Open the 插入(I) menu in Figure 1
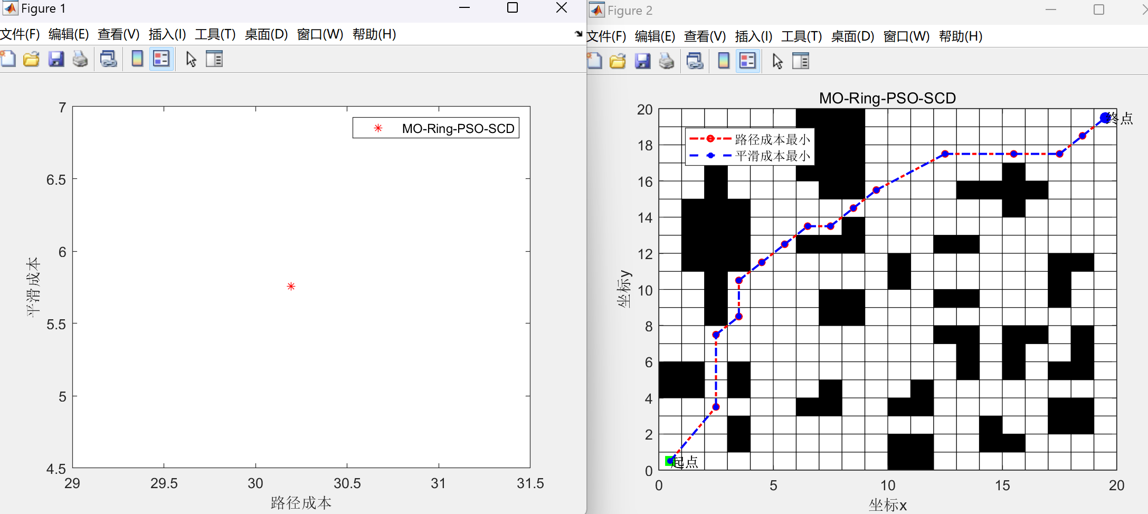The image size is (1148, 514). point(167,34)
